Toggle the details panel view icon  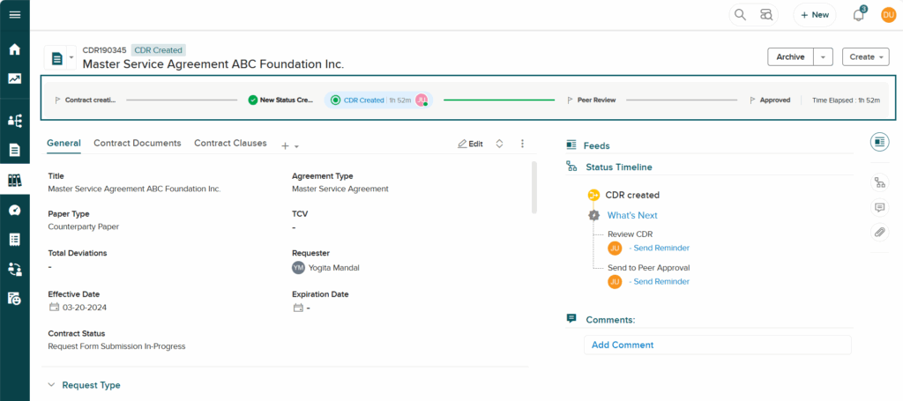click(x=879, y=143)
